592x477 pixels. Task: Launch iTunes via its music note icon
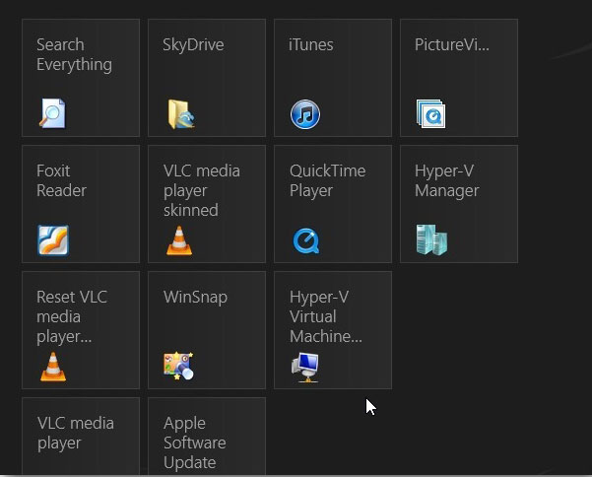(x=305, y=114)
